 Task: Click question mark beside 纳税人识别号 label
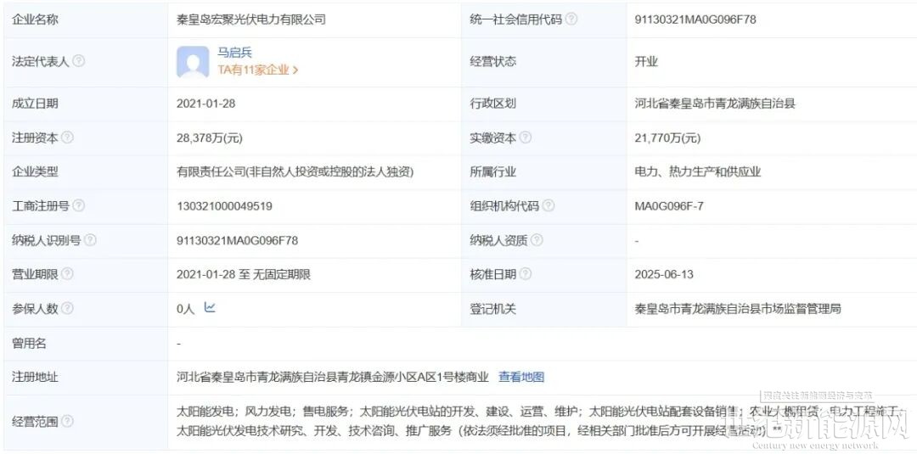click(x=91, y=240)
